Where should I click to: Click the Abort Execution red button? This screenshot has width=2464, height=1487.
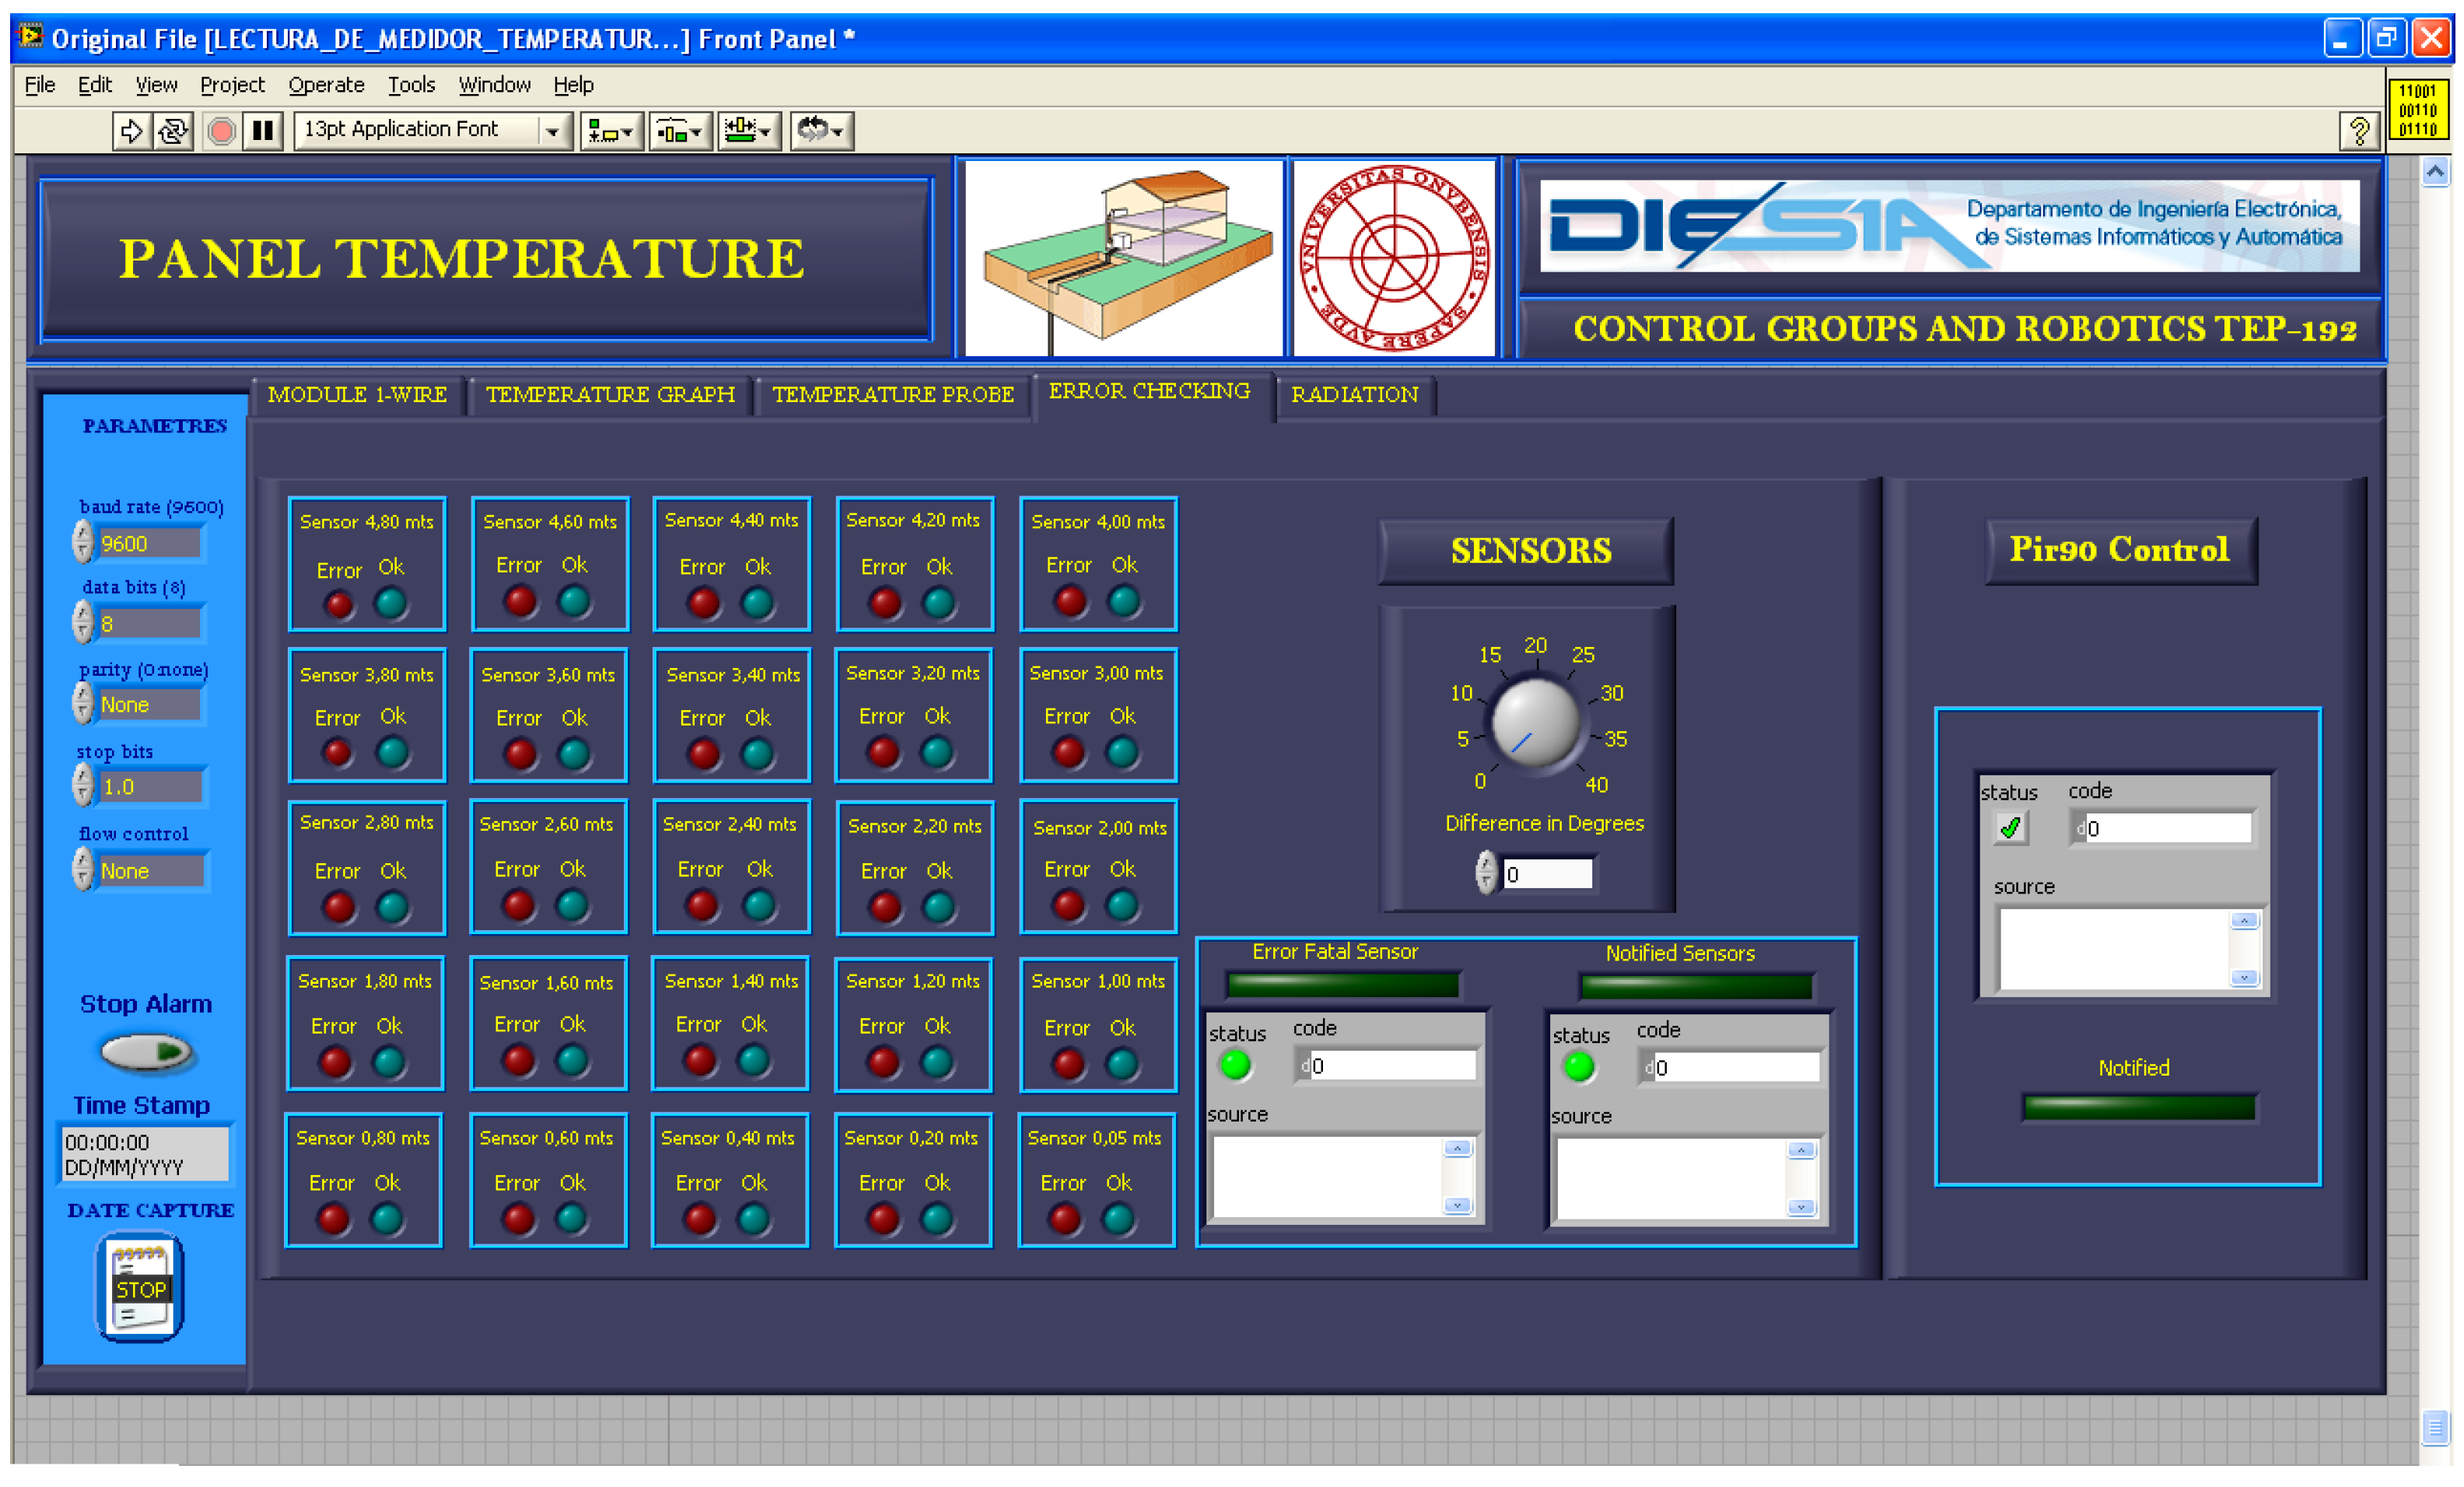(221, 130)
